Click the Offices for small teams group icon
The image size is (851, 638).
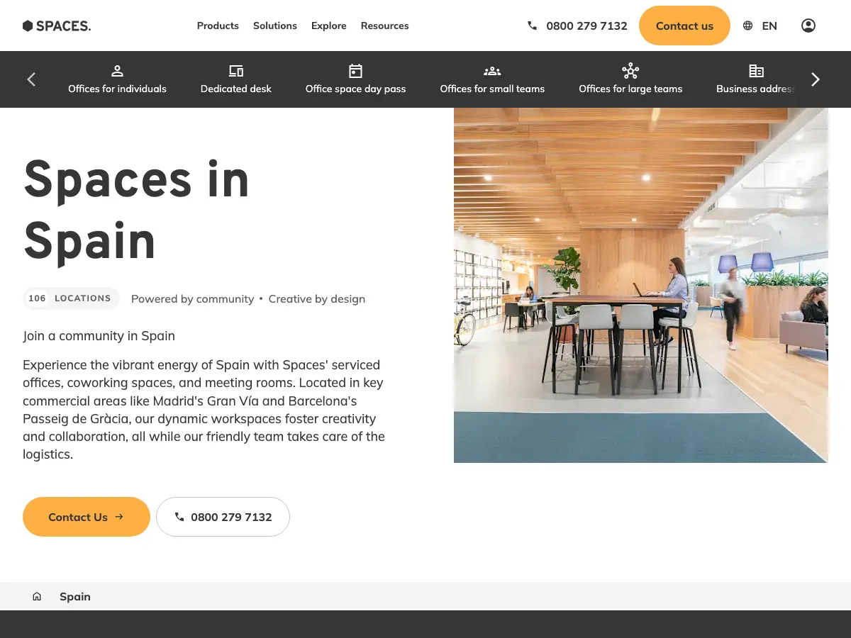click(x=492, y=71)
